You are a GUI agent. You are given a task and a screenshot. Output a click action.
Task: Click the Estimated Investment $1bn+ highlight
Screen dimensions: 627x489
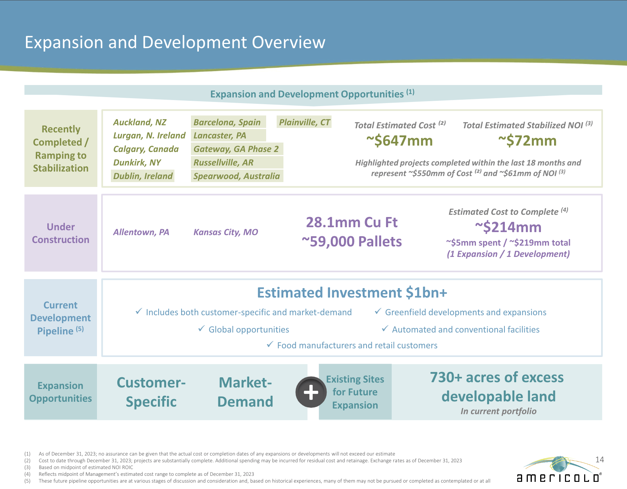352,292
